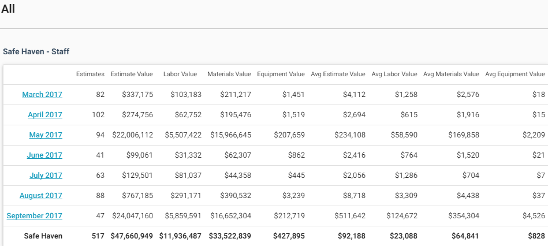Open the August 2017 link
Viewport: 548px width, 246px height.
41,196
